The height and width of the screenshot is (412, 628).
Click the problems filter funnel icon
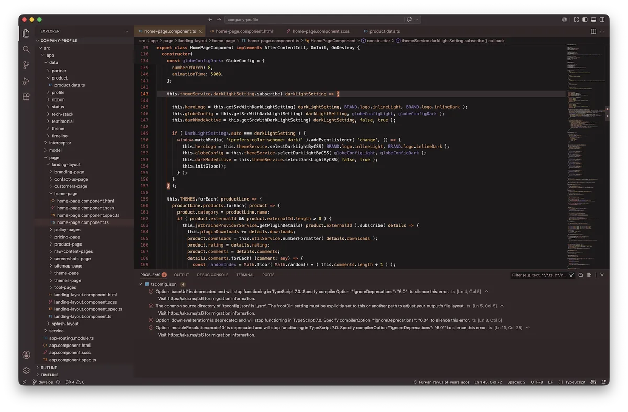click(x=571, y=275)
